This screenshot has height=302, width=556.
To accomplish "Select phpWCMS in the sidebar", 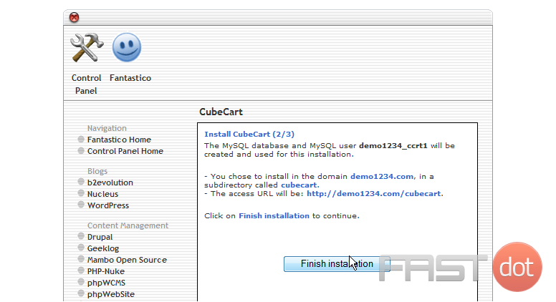I will coord(106,283).
